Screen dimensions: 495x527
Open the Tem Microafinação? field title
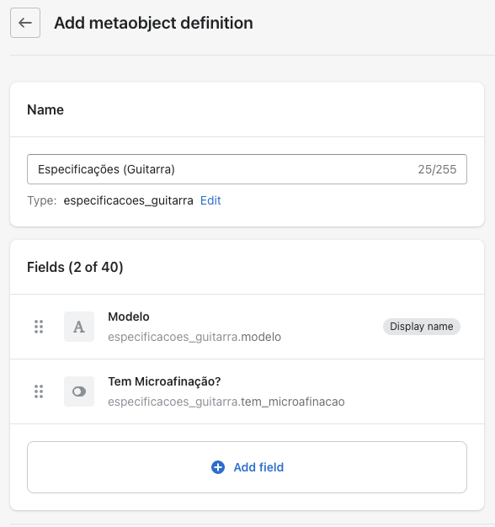(164, 381)
